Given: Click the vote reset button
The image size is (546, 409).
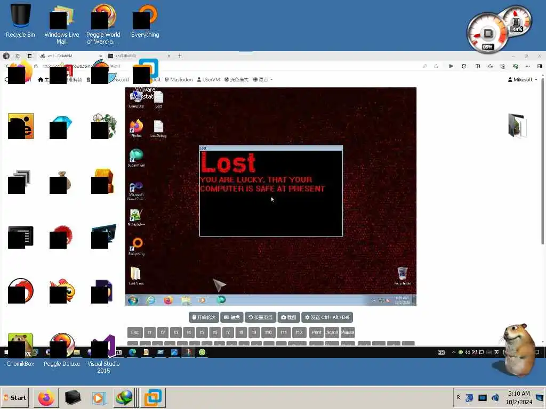Looking at the screenshot, I should [260, 317].
